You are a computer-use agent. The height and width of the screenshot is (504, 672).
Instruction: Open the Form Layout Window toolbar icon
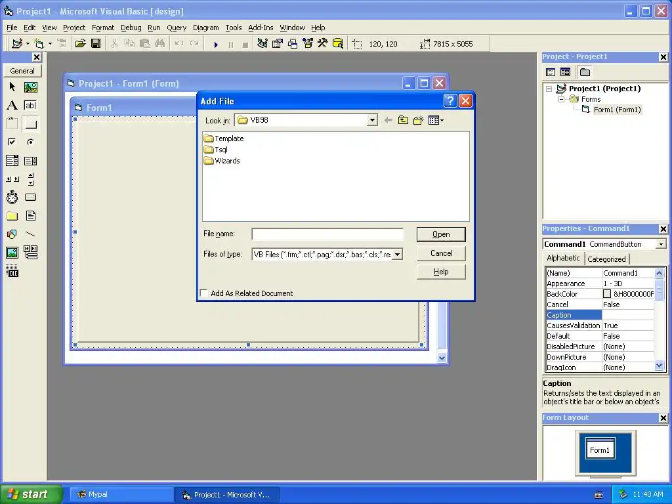(293, 43)
